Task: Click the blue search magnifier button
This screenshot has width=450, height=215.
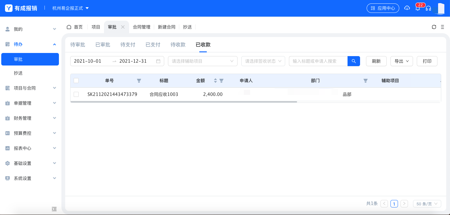Action: point(354,61)
